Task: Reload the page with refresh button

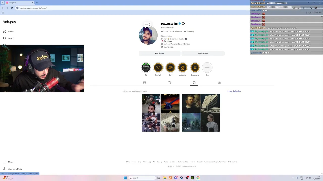Action: (12, 8)
